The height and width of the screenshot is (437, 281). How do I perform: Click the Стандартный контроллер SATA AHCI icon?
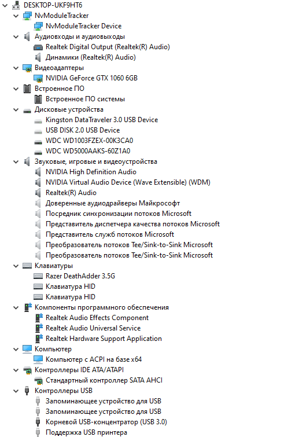click(x=38, y=380)
